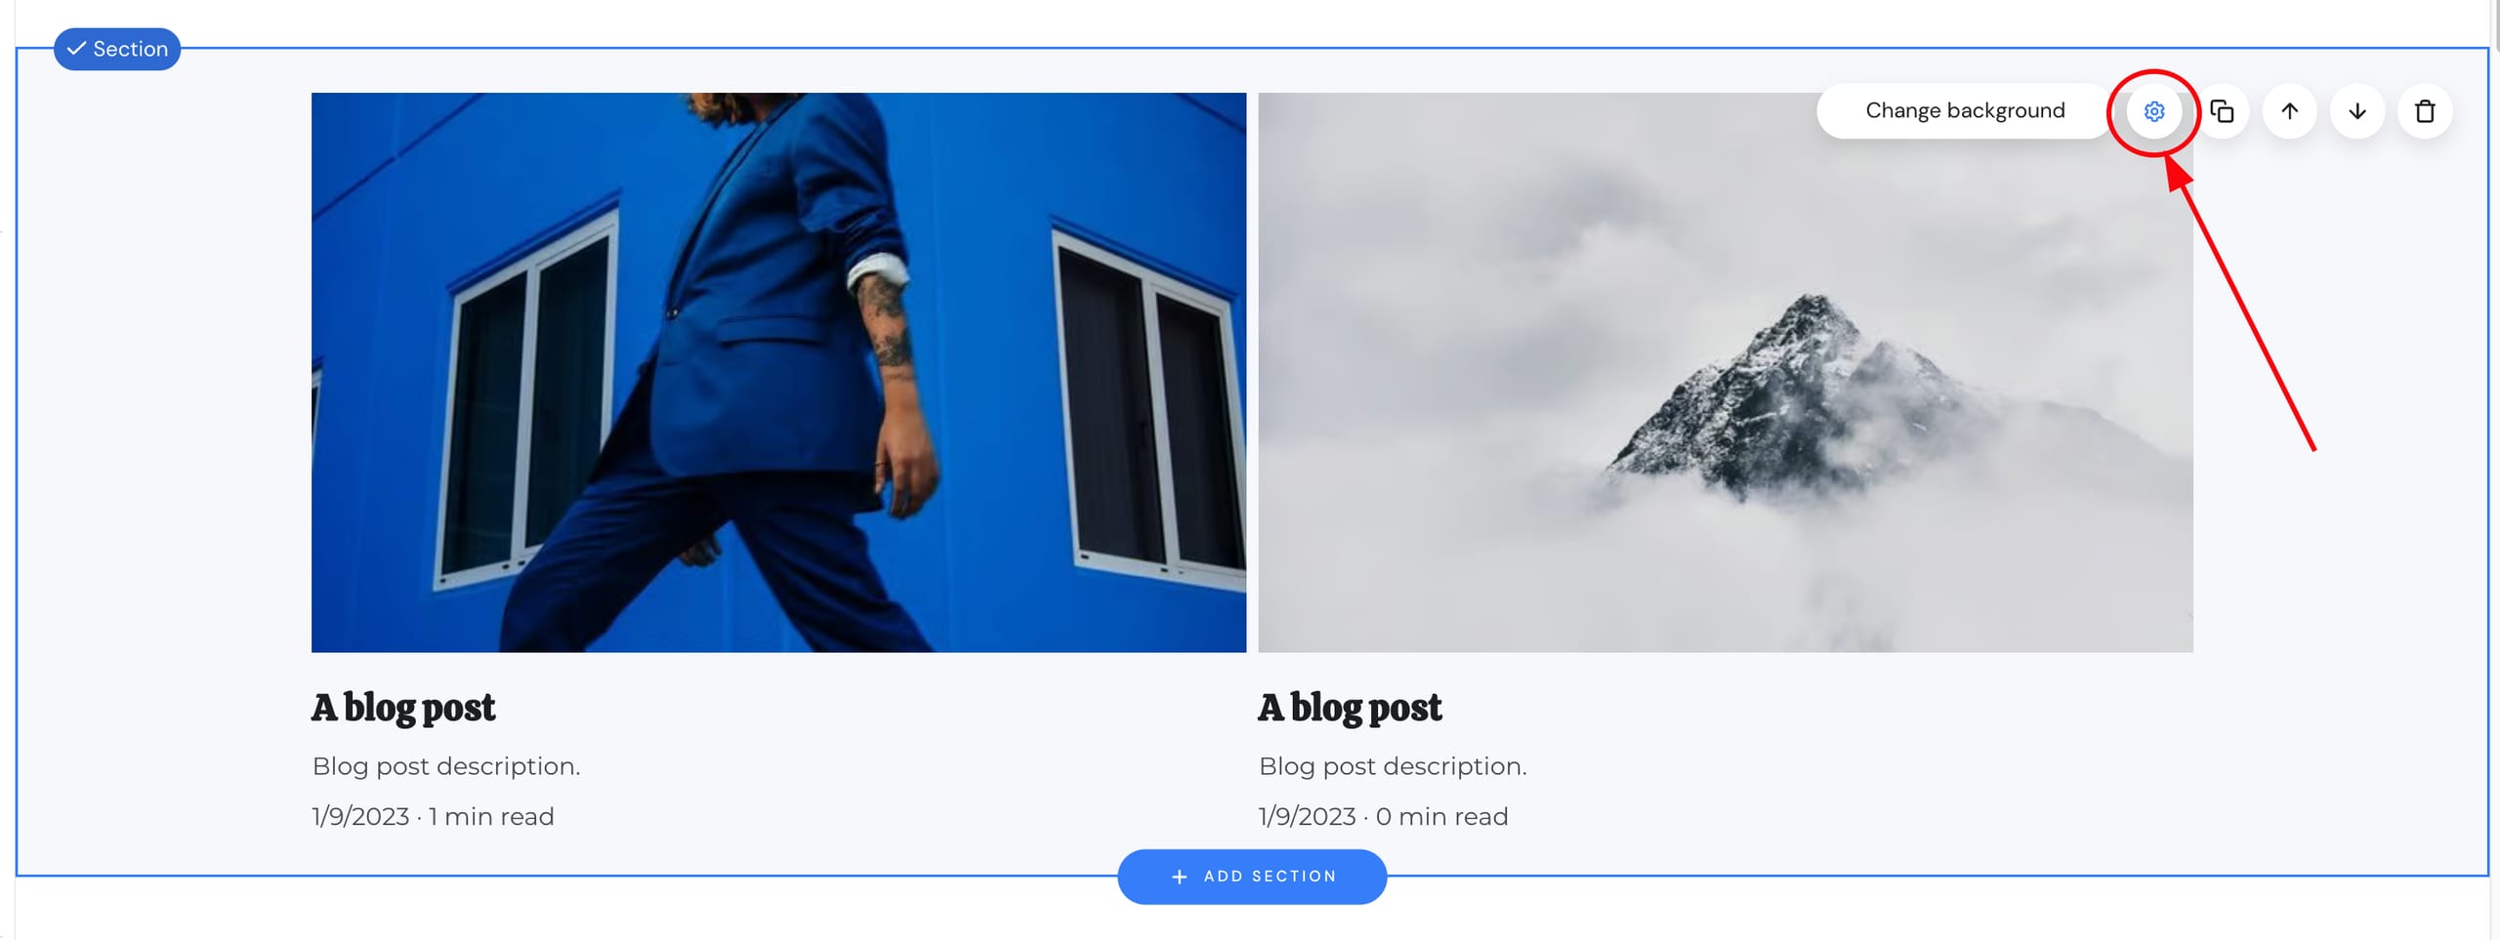Duplicate the section with copy icon
2500x940 pixels.
pyautogui.click(x=2222, y=111)
